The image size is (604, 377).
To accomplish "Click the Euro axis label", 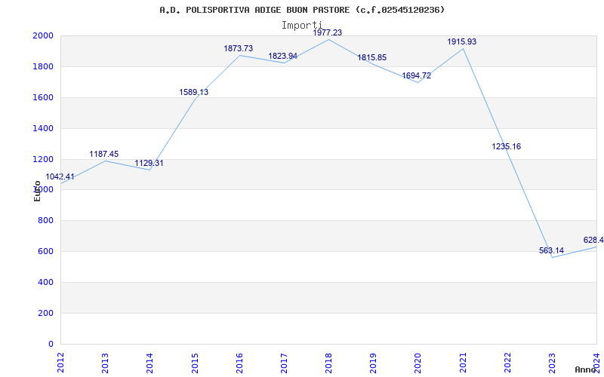I will coord(37,192).
